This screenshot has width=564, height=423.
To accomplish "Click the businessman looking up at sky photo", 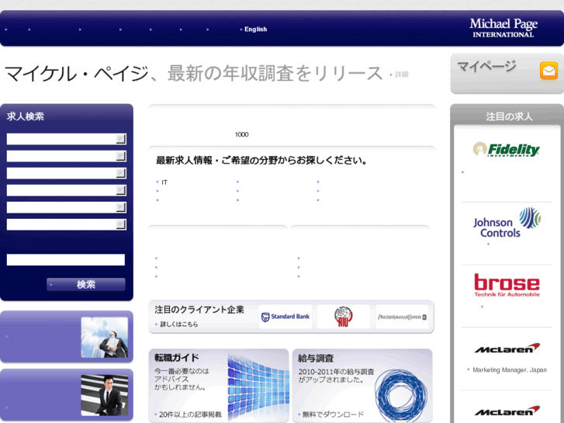I will (x=104, y=338).
